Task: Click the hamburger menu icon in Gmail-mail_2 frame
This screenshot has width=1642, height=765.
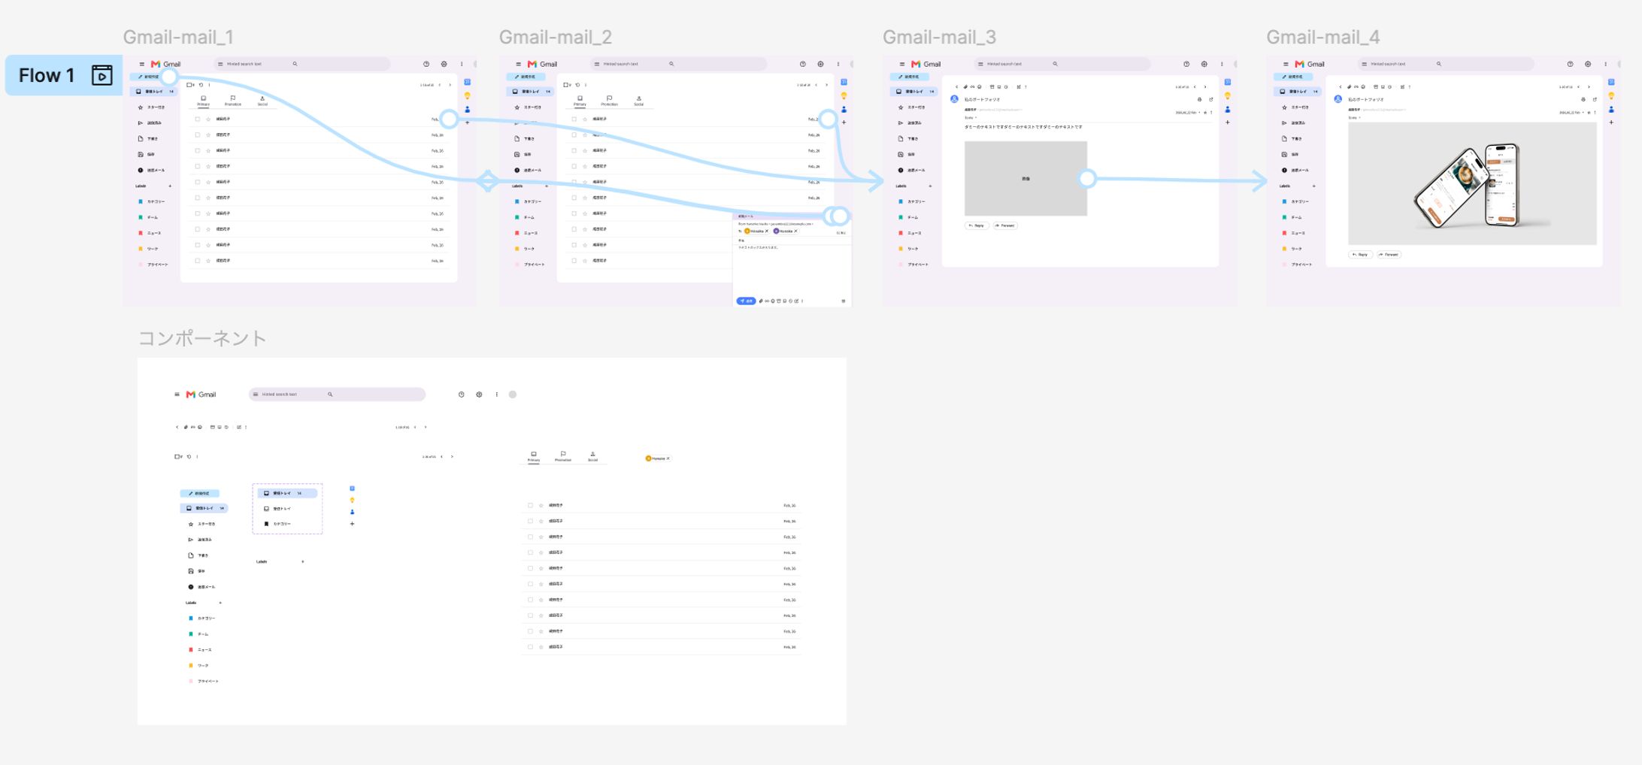Action: [518, 64]
